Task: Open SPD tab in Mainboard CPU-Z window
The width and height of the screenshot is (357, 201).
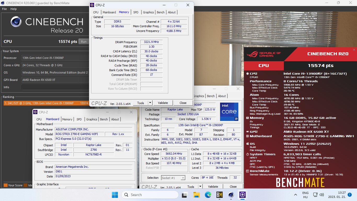Action: point(79,119)
